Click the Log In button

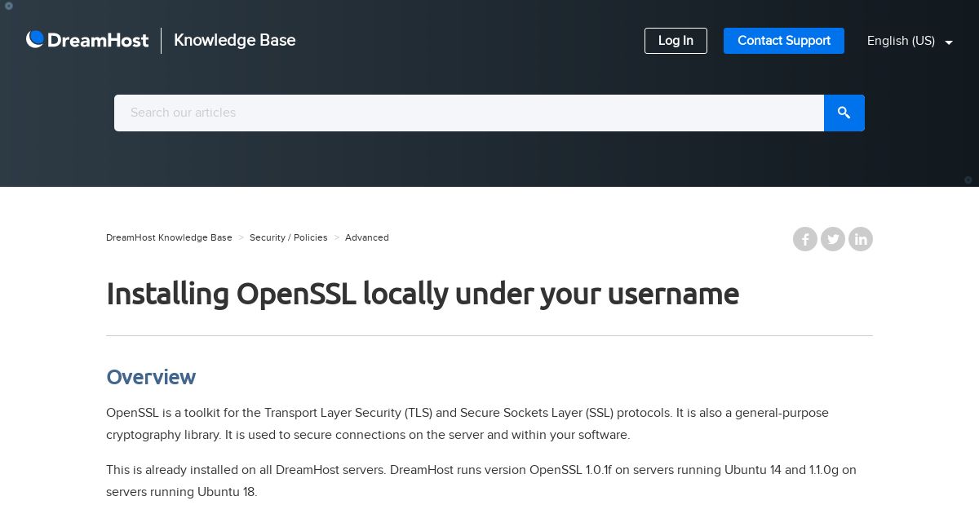(x=676, y=41)
